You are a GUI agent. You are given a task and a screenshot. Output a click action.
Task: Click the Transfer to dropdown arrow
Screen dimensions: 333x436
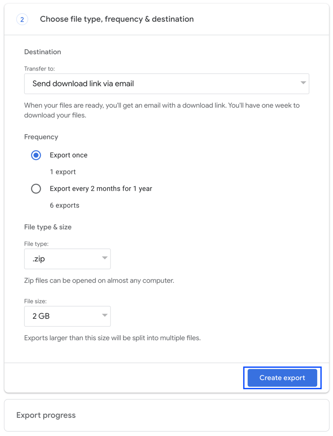pos(302,83)
